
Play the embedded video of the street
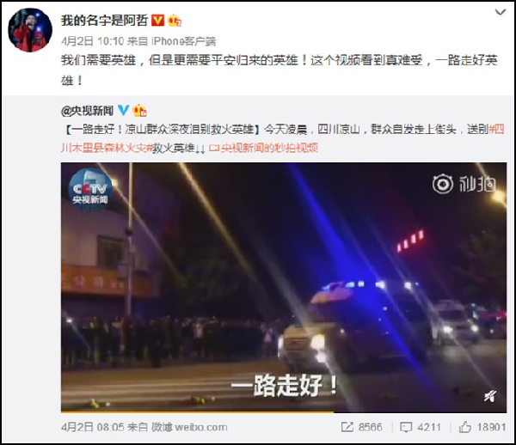click(284, 287)
